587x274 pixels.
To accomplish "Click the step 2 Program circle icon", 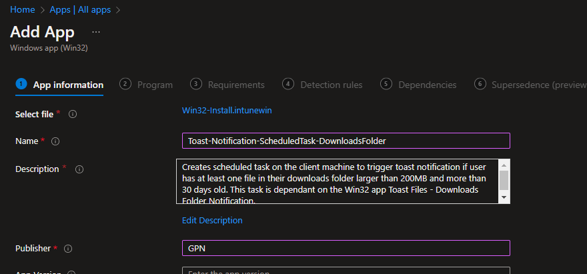I will pyautogui.click(x=125, y=84).
